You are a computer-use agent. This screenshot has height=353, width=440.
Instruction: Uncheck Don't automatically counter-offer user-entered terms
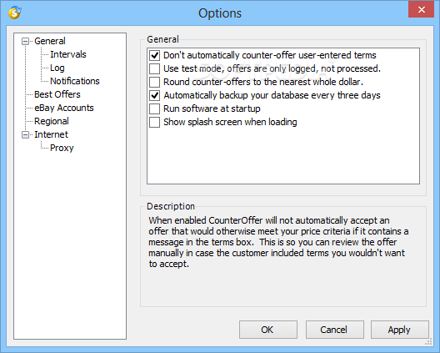[x=155, y=55]
